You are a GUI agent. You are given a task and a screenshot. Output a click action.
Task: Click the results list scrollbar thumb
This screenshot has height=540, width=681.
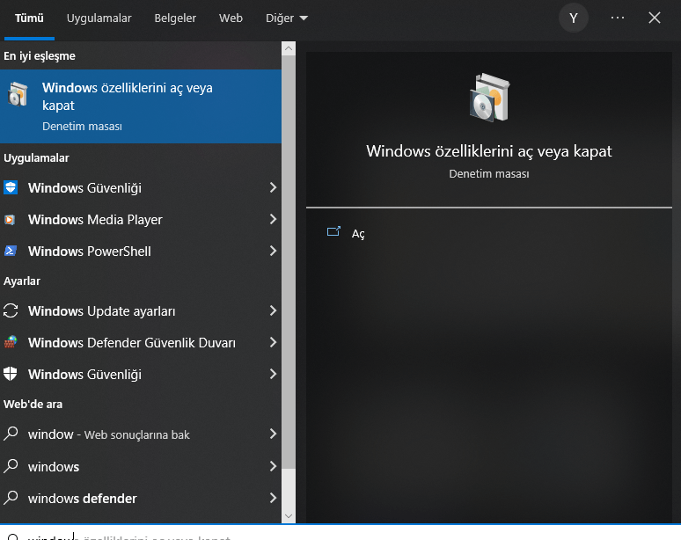289,262
